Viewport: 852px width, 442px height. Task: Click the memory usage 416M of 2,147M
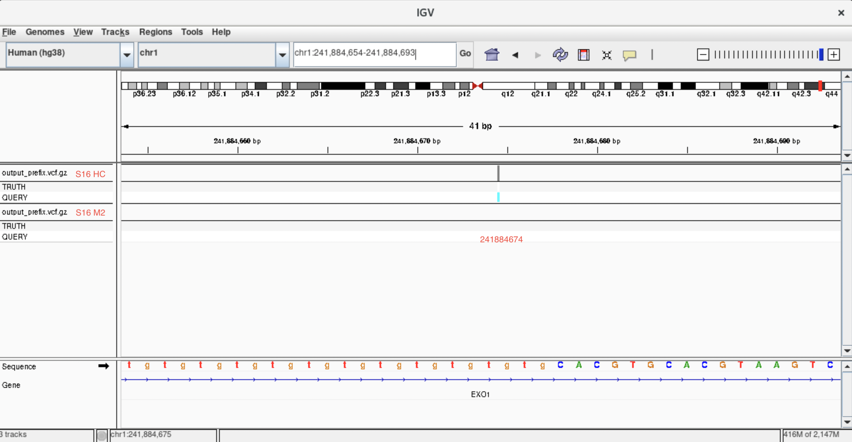pyautogui.click(x=811, y=435)
